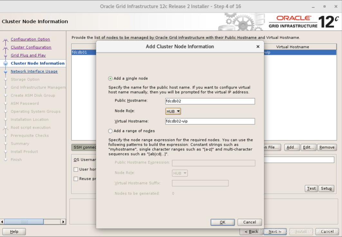This screenshot has height=237, width=342.
Task: Click the Public Hostname field containing fdcdb02
Action: [x=210, y=101]
